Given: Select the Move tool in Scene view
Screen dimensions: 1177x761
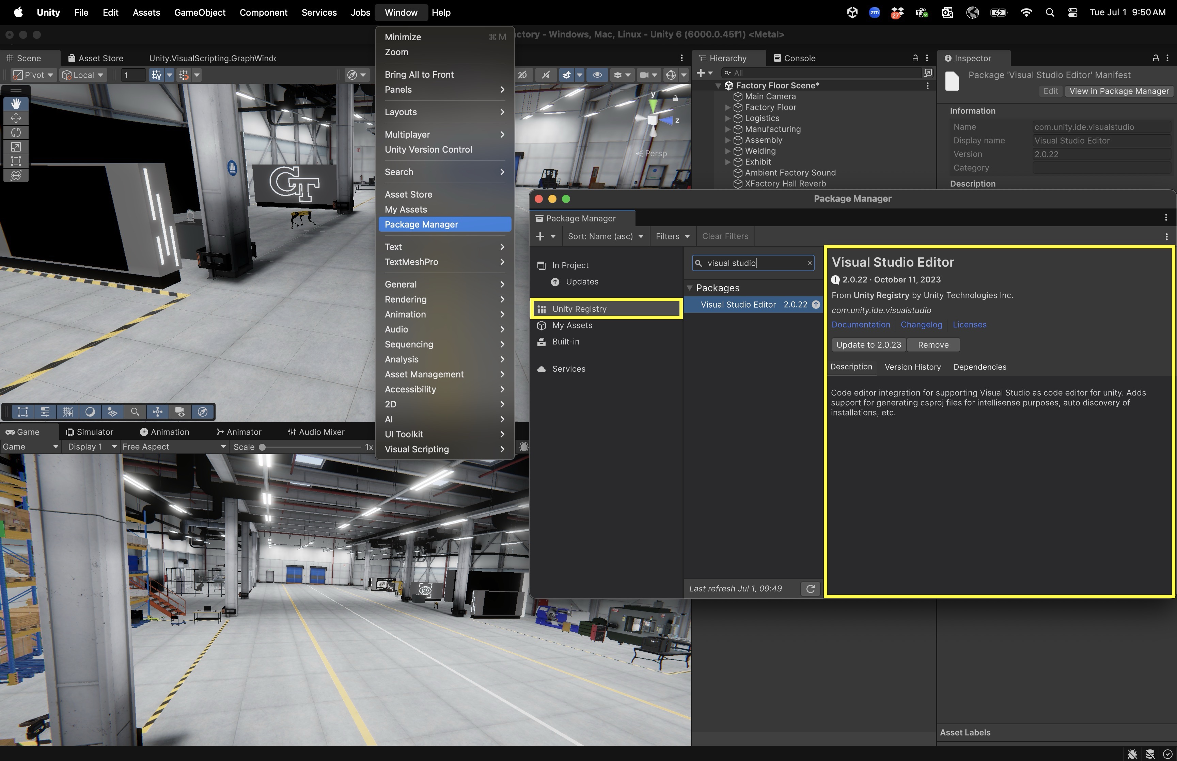Looking at the screenshot, I should pyautogui.click(x=16, y=118).
